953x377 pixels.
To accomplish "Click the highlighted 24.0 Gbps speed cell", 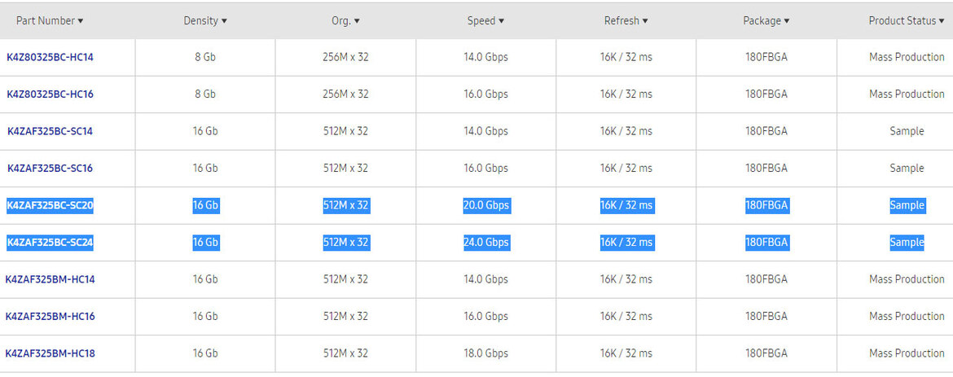I will 486,243.
